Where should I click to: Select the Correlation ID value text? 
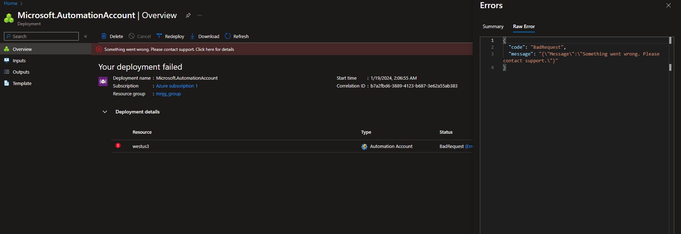click(x=414, y=86)
